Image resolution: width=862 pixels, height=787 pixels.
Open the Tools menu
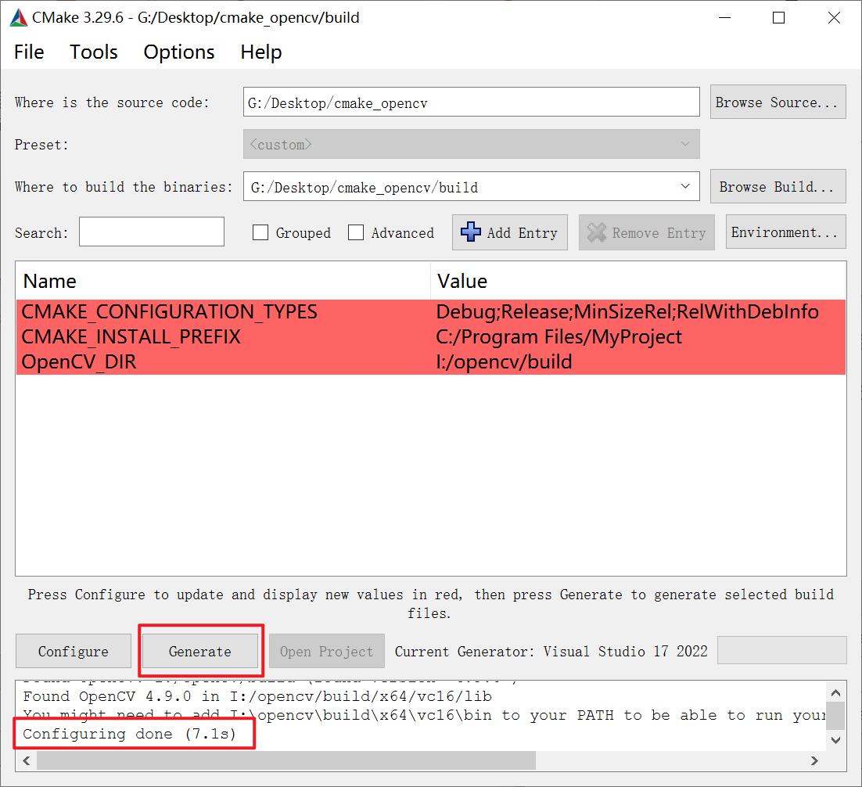coord(93,52)
